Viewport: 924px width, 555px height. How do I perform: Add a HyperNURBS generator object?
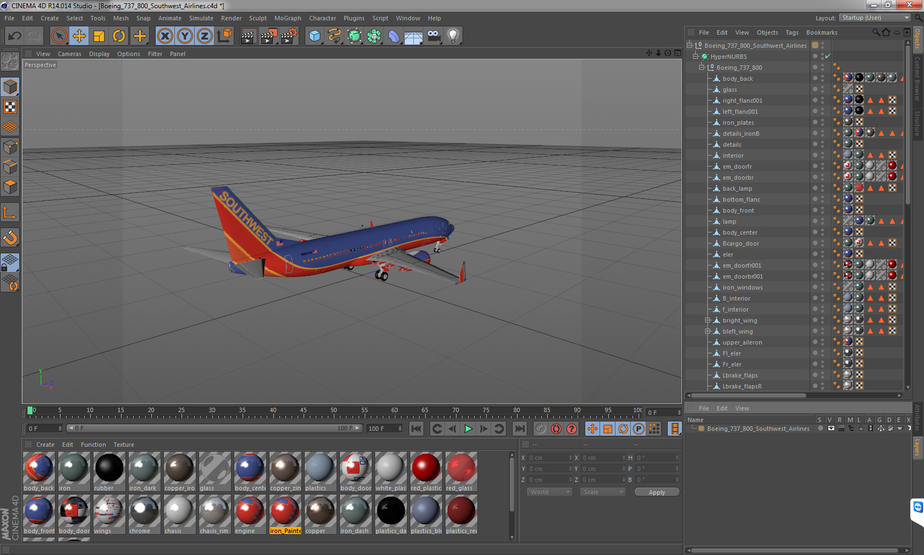pos(354,36)
